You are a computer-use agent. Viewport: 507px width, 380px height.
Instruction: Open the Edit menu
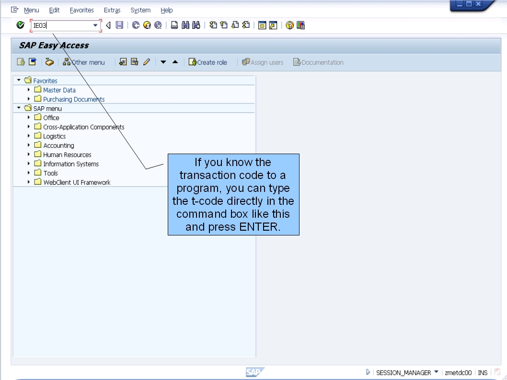(x=54, y=11)
